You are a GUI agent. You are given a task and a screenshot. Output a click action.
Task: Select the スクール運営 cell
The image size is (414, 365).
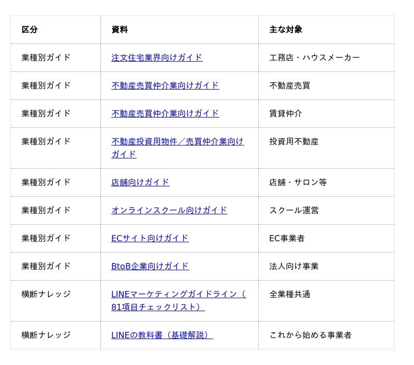pos(327,210)
